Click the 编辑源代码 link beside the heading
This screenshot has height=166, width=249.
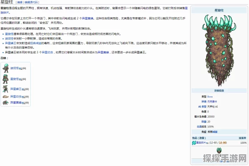point(31,3)
